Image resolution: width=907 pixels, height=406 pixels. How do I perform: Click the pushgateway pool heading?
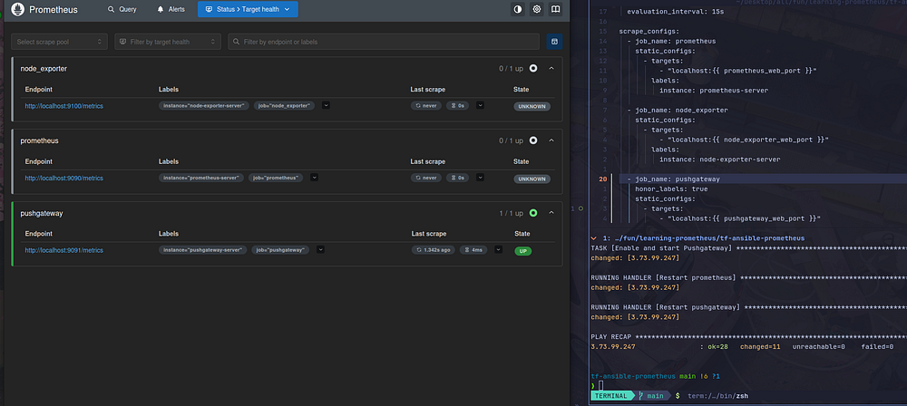click(42, 213)
